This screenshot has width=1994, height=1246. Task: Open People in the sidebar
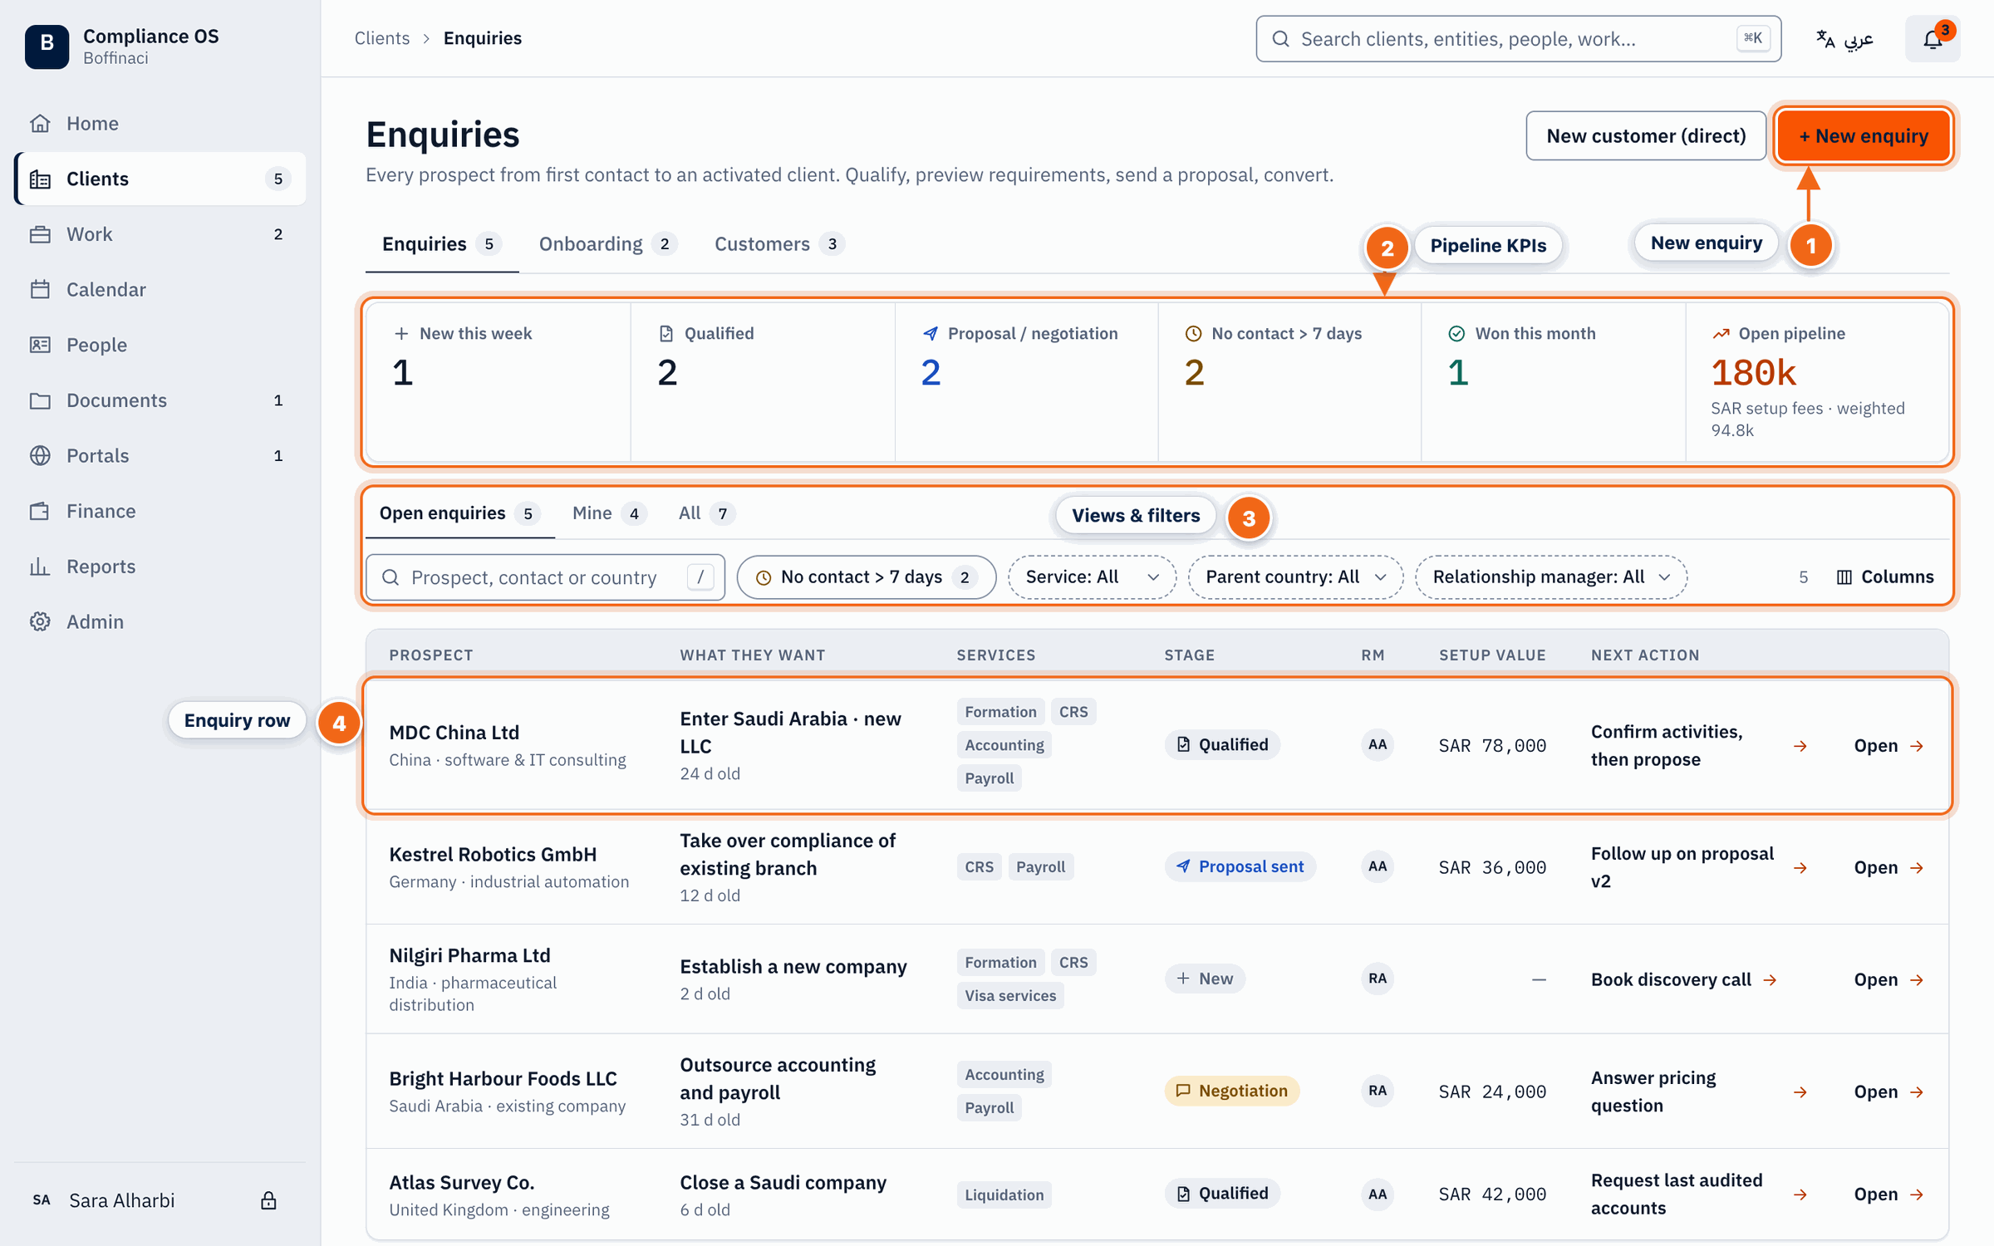pos(160,345)
